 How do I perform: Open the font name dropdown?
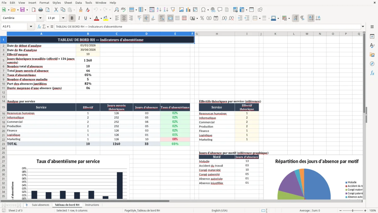click(40, 18)
